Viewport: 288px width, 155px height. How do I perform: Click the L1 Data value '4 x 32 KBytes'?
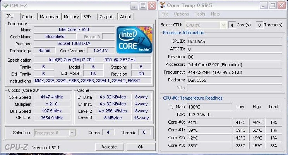click(113, 97)
